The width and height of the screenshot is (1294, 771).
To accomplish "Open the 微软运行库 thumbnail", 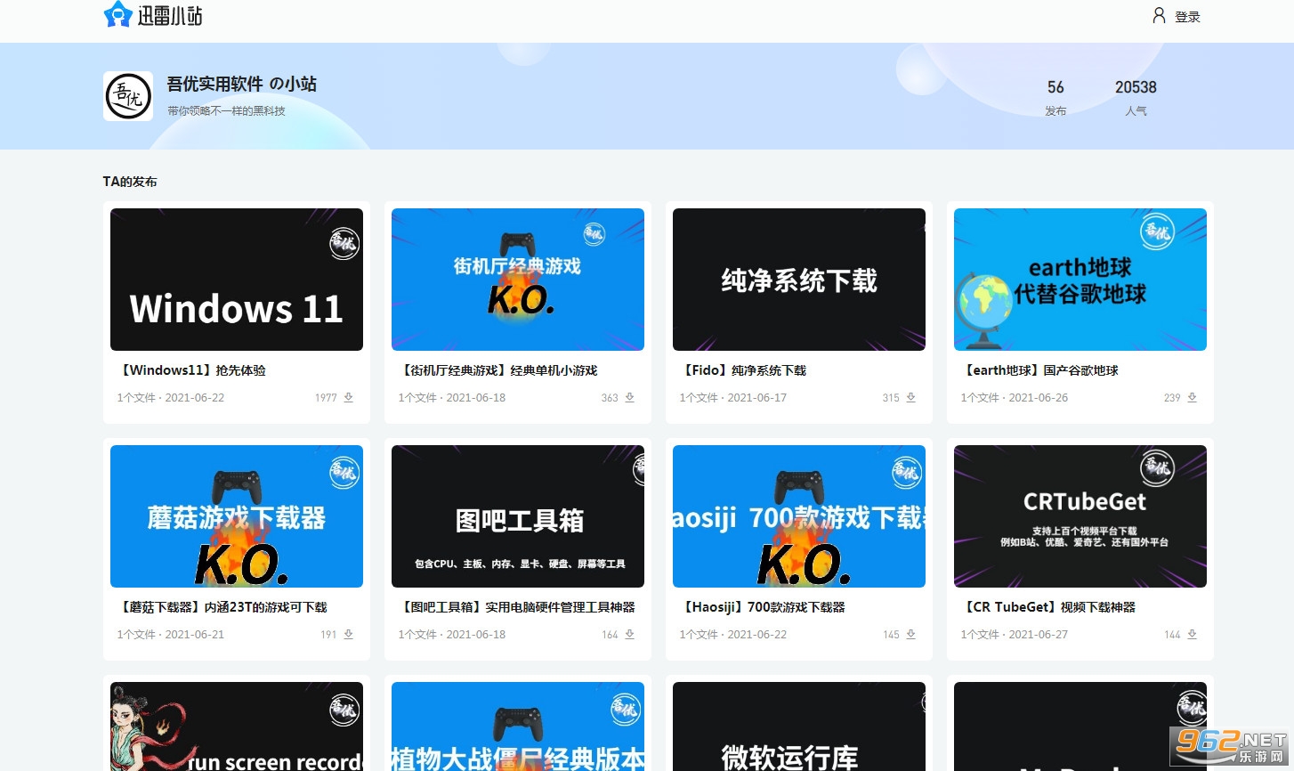I will pos(799,726).
